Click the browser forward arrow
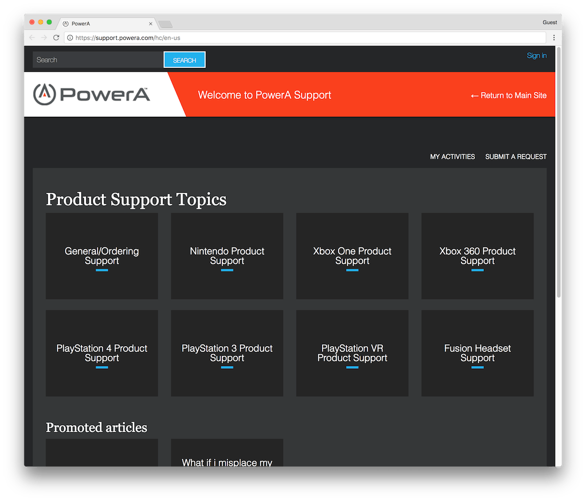 pyautogui.click(x=44, y=37)
